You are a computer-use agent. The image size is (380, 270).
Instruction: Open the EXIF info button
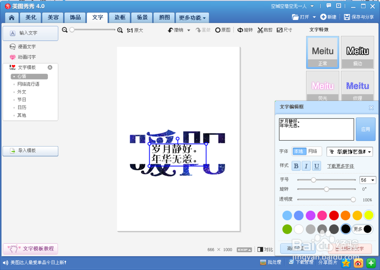click(244, 249)
